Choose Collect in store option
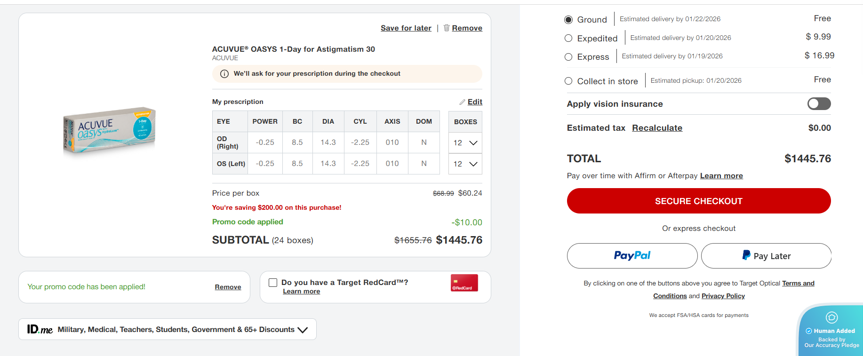This screenshot has width=863, height=356. pyautogui.click(x=568, y=81)
